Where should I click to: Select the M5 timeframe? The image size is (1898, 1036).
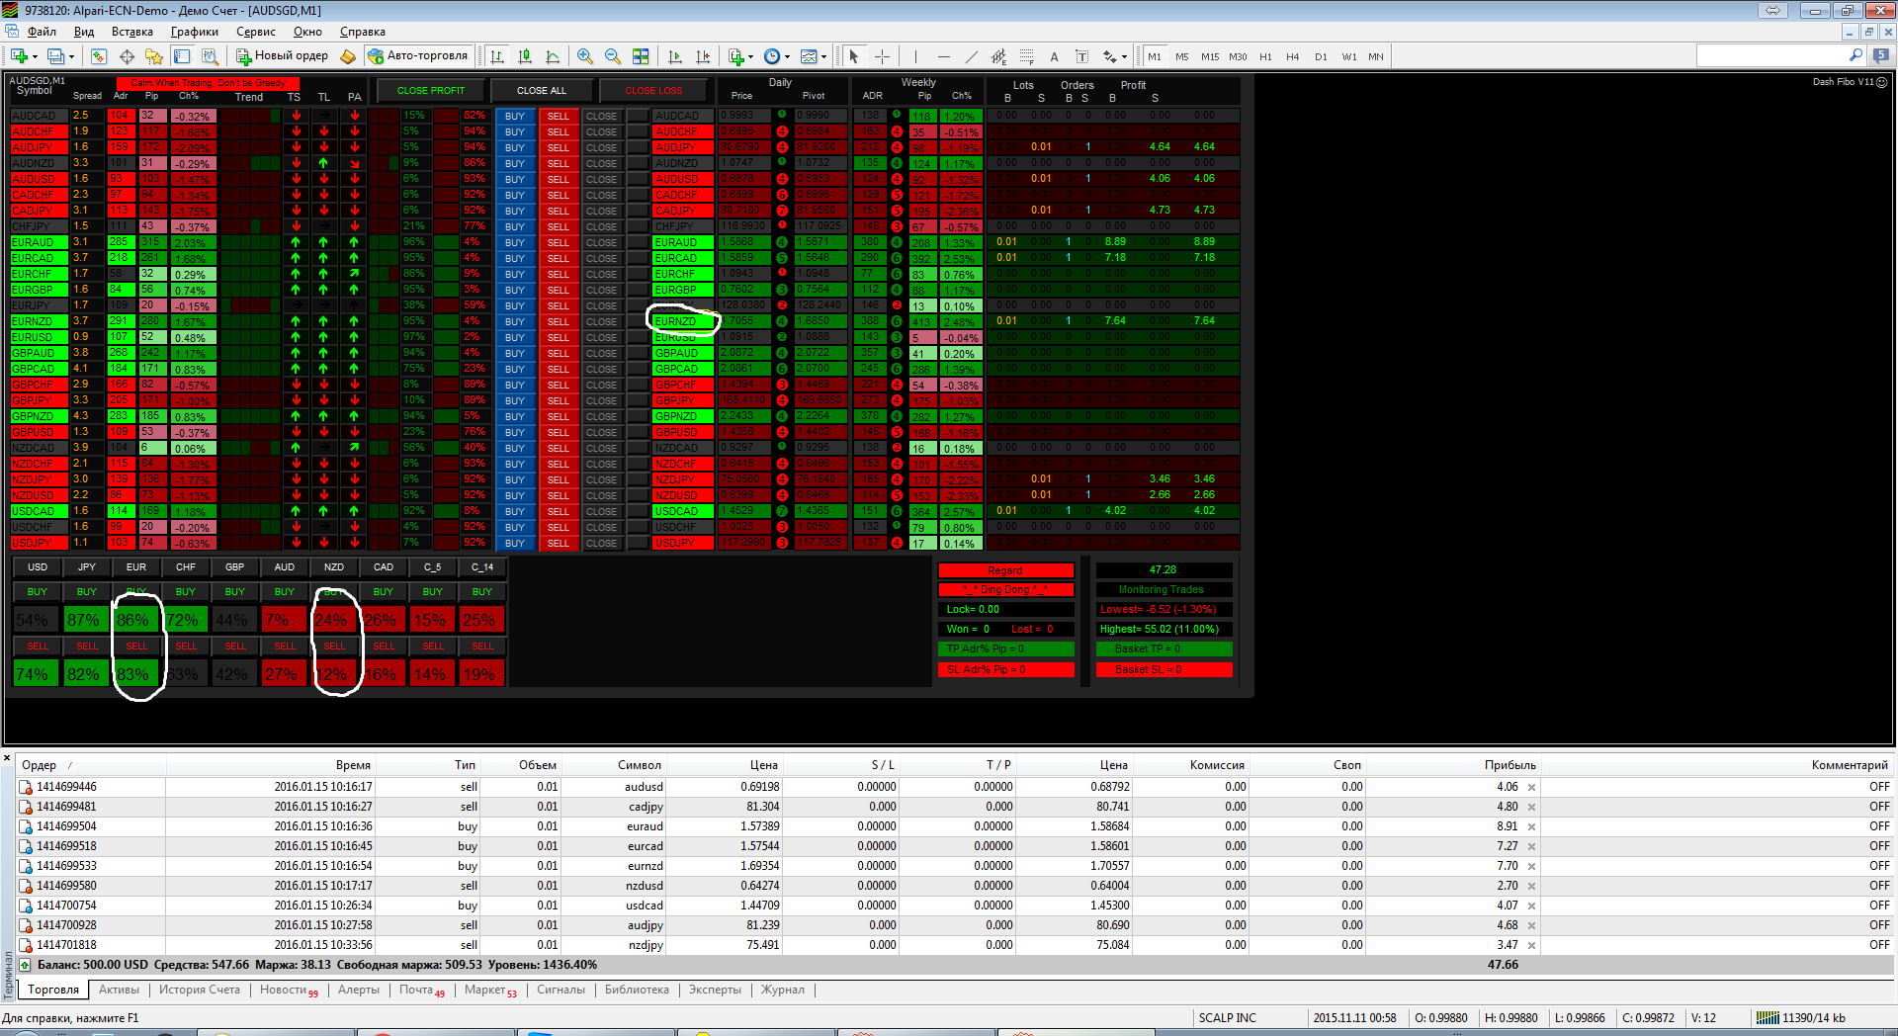click(x=1182, y=56)
